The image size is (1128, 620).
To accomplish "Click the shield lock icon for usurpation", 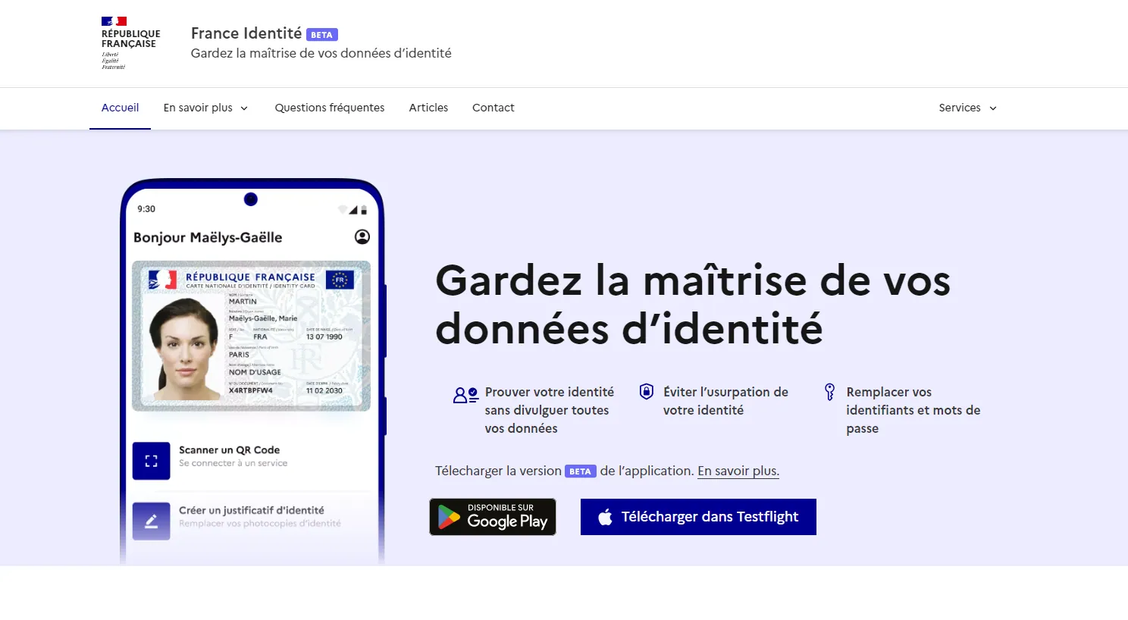I will (647, 391).
